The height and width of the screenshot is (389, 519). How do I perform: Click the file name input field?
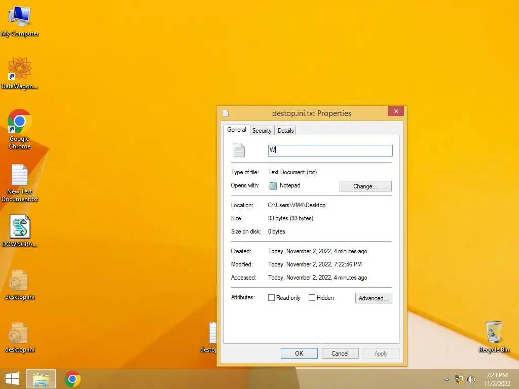[330, 150]
